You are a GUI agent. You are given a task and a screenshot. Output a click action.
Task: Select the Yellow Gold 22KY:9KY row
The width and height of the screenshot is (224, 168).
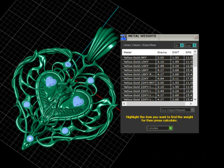[x=157, y=83]
